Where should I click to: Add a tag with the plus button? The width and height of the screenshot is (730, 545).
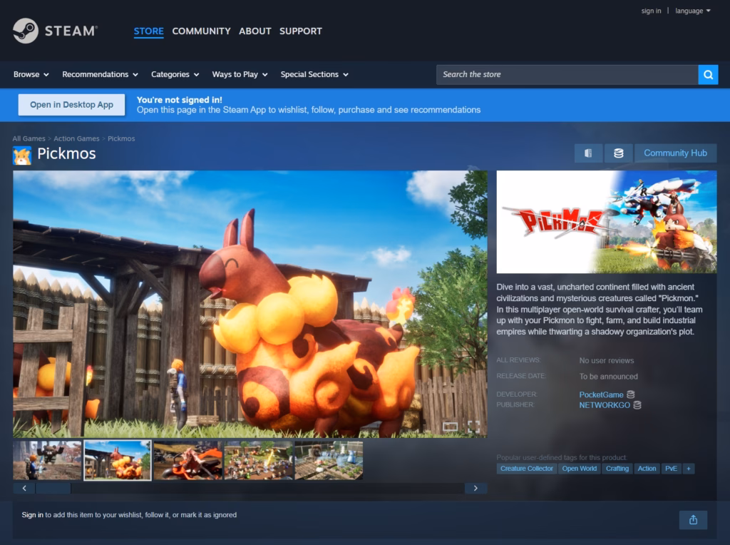(x=688, y=469)
